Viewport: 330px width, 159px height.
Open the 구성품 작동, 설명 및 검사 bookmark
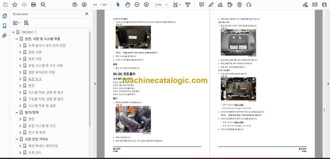click(x=46, y=99)
